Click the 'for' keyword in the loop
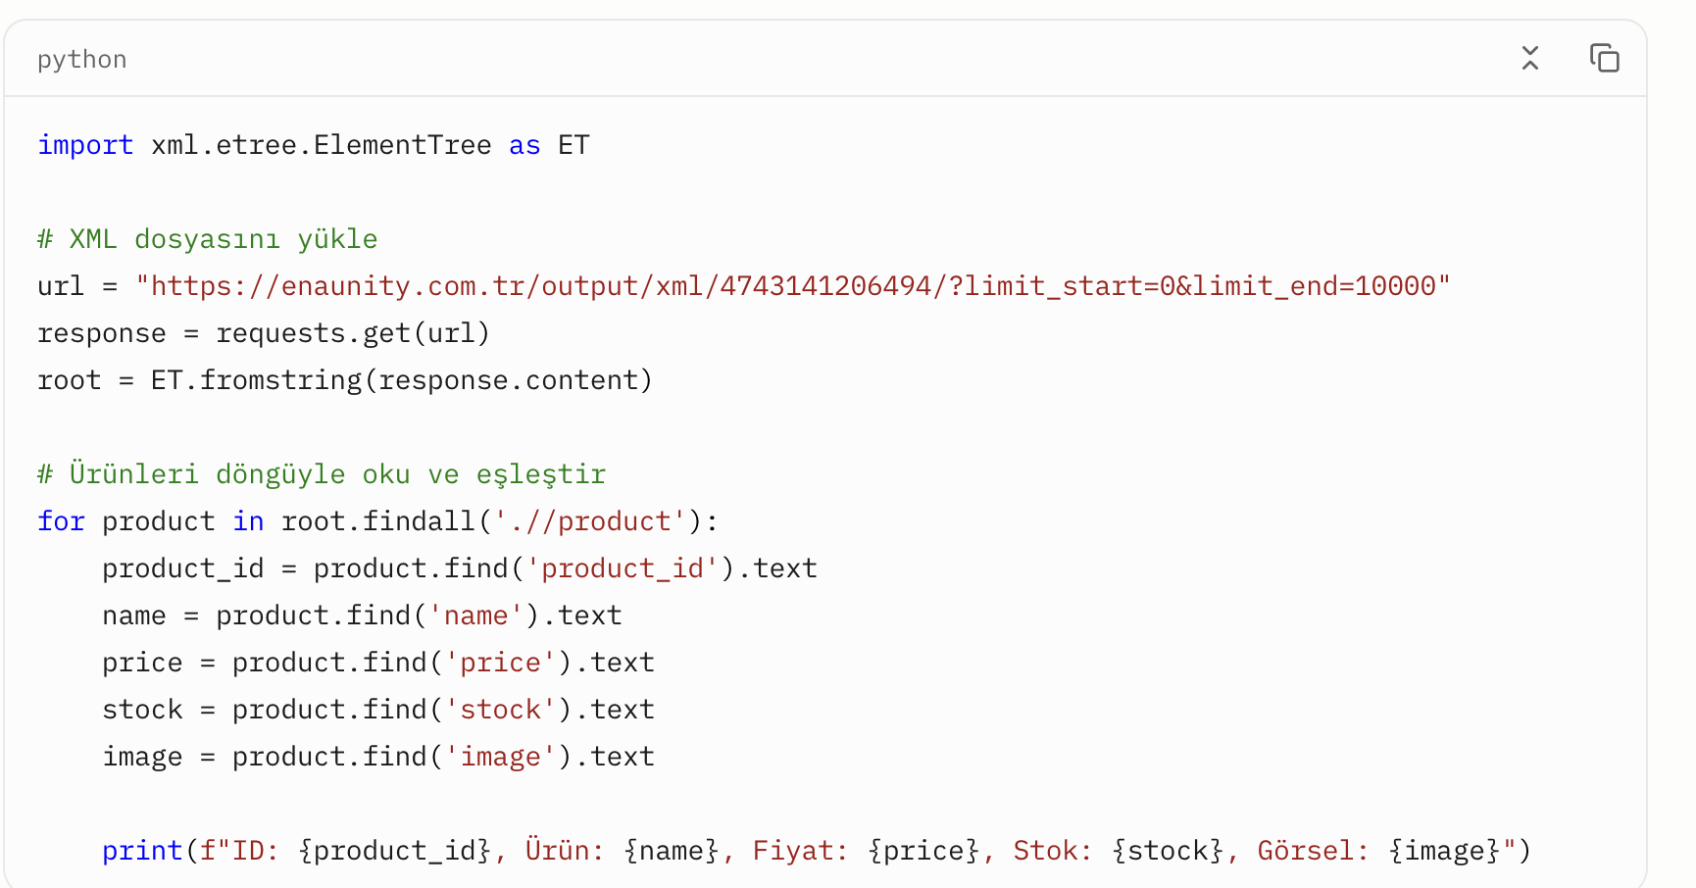Viewport: 1696px width, 888px height. tap(61, 521)
